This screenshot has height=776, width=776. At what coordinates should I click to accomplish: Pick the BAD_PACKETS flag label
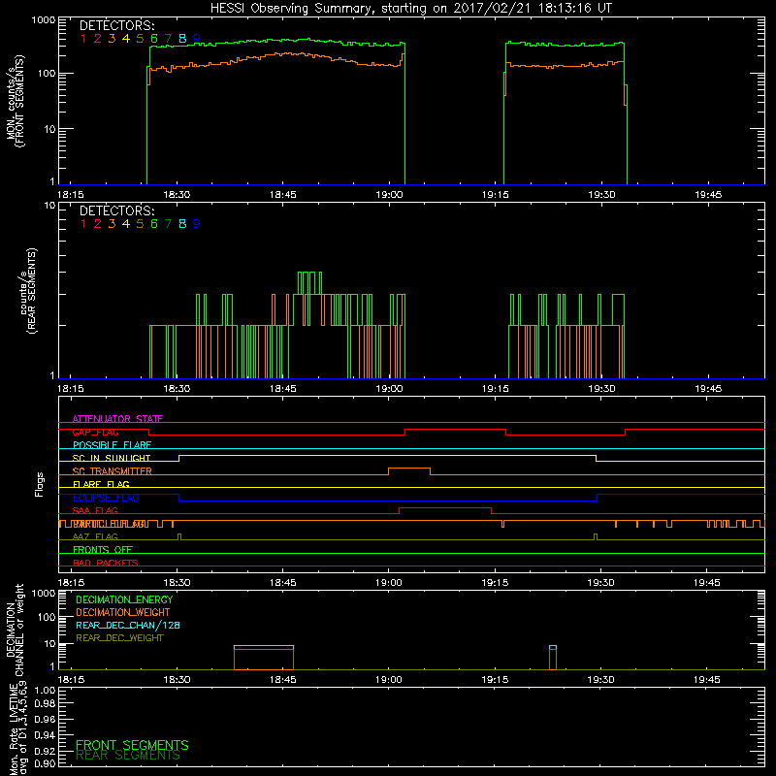point(106,564)
